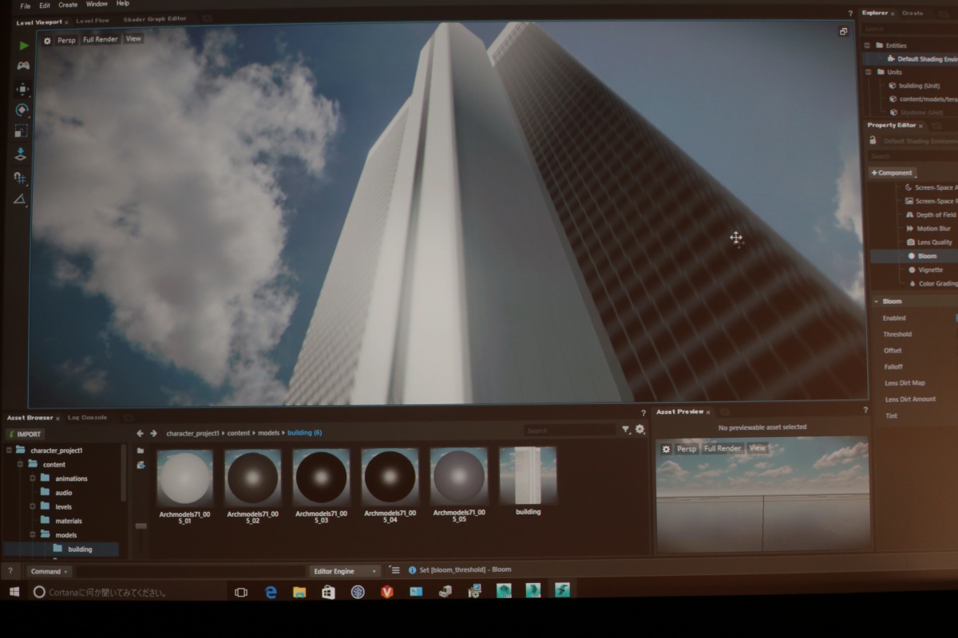
Task: Collapse the content folder node
Action: [x=20, y=463]
